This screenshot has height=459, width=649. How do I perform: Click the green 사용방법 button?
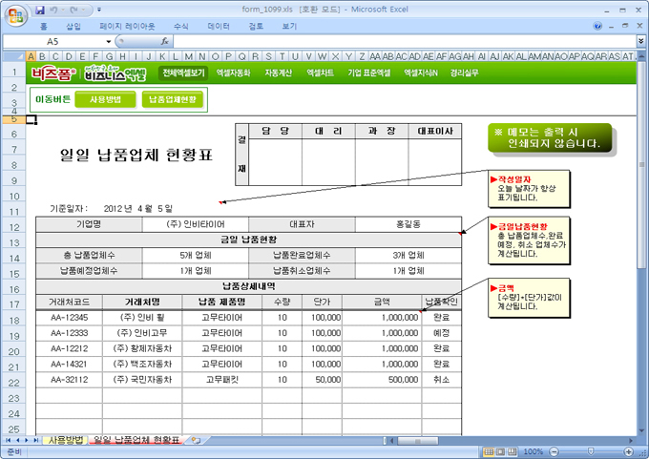104,98
